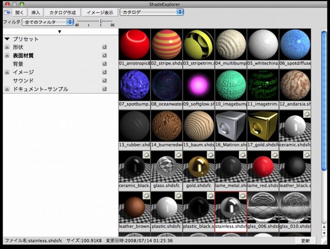The height and width of the screenshot is (249, 330).
Task: Click refresh icon on the 表面材質 row
Action: click(x=104, y=56)
